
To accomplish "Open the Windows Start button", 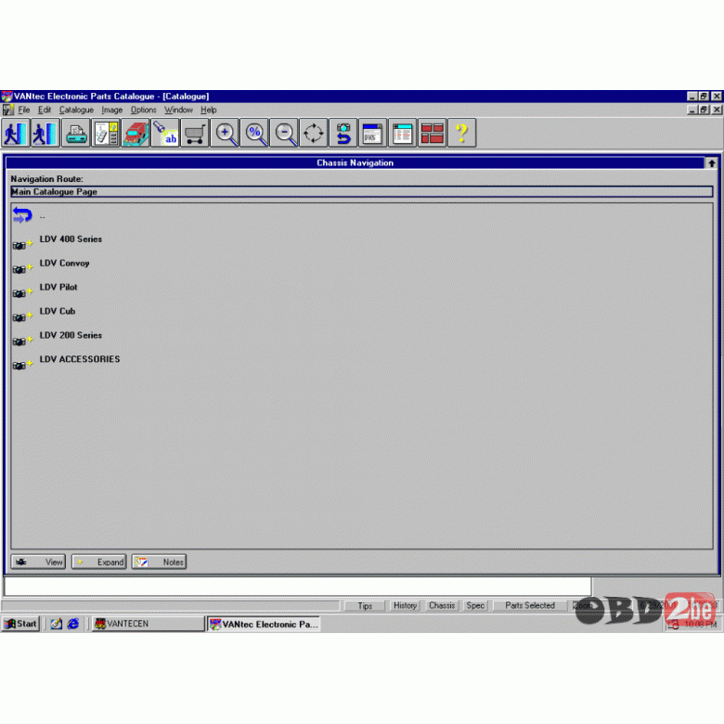I will (20, 624).
